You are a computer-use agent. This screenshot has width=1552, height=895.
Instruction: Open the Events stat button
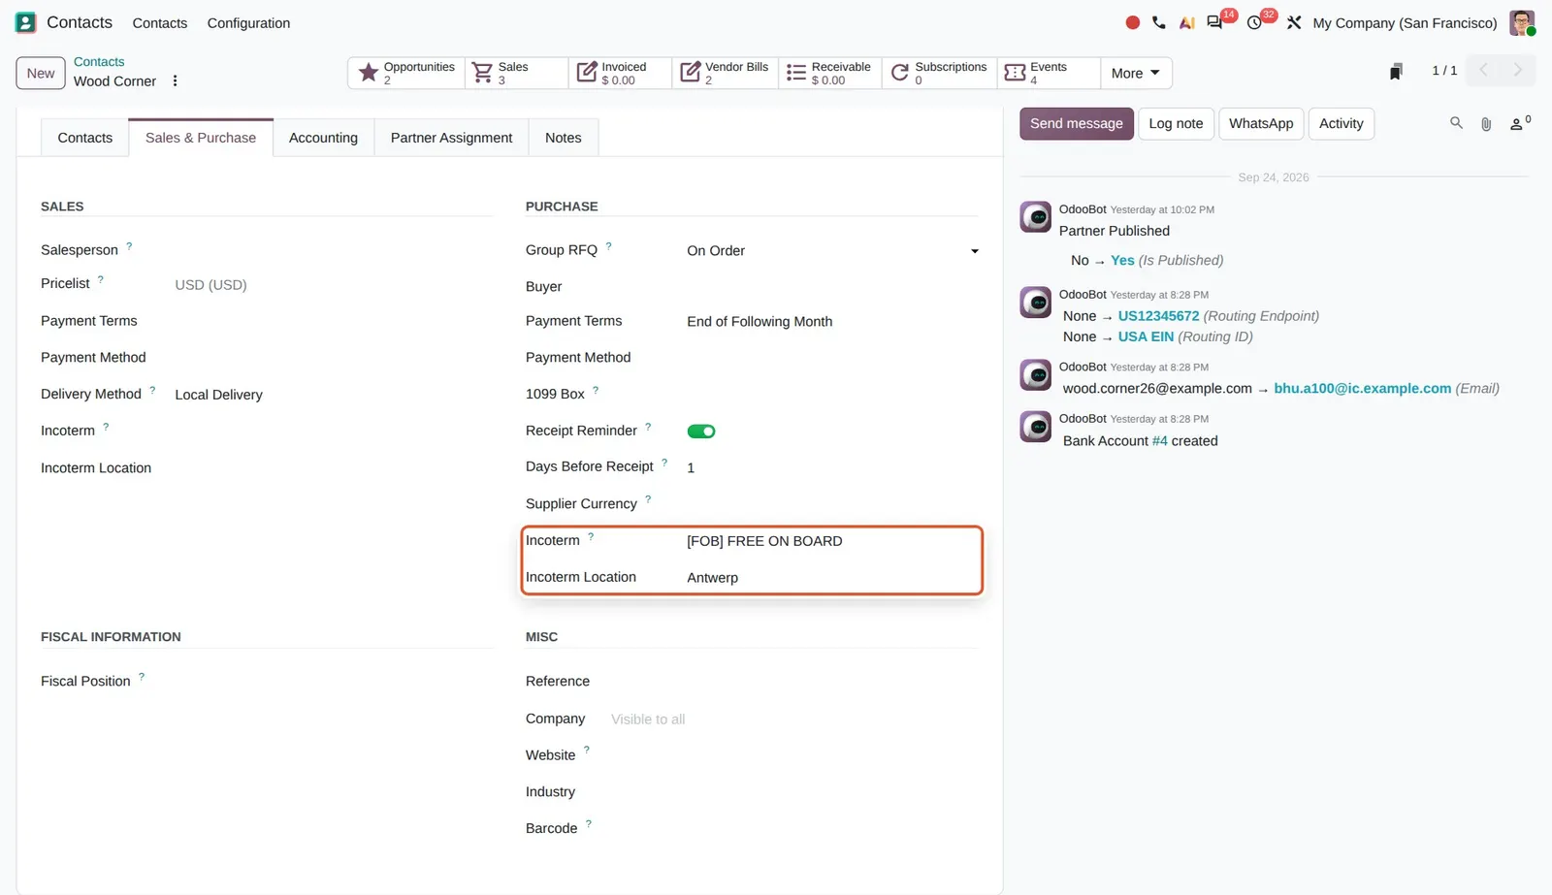[1049, 73]
